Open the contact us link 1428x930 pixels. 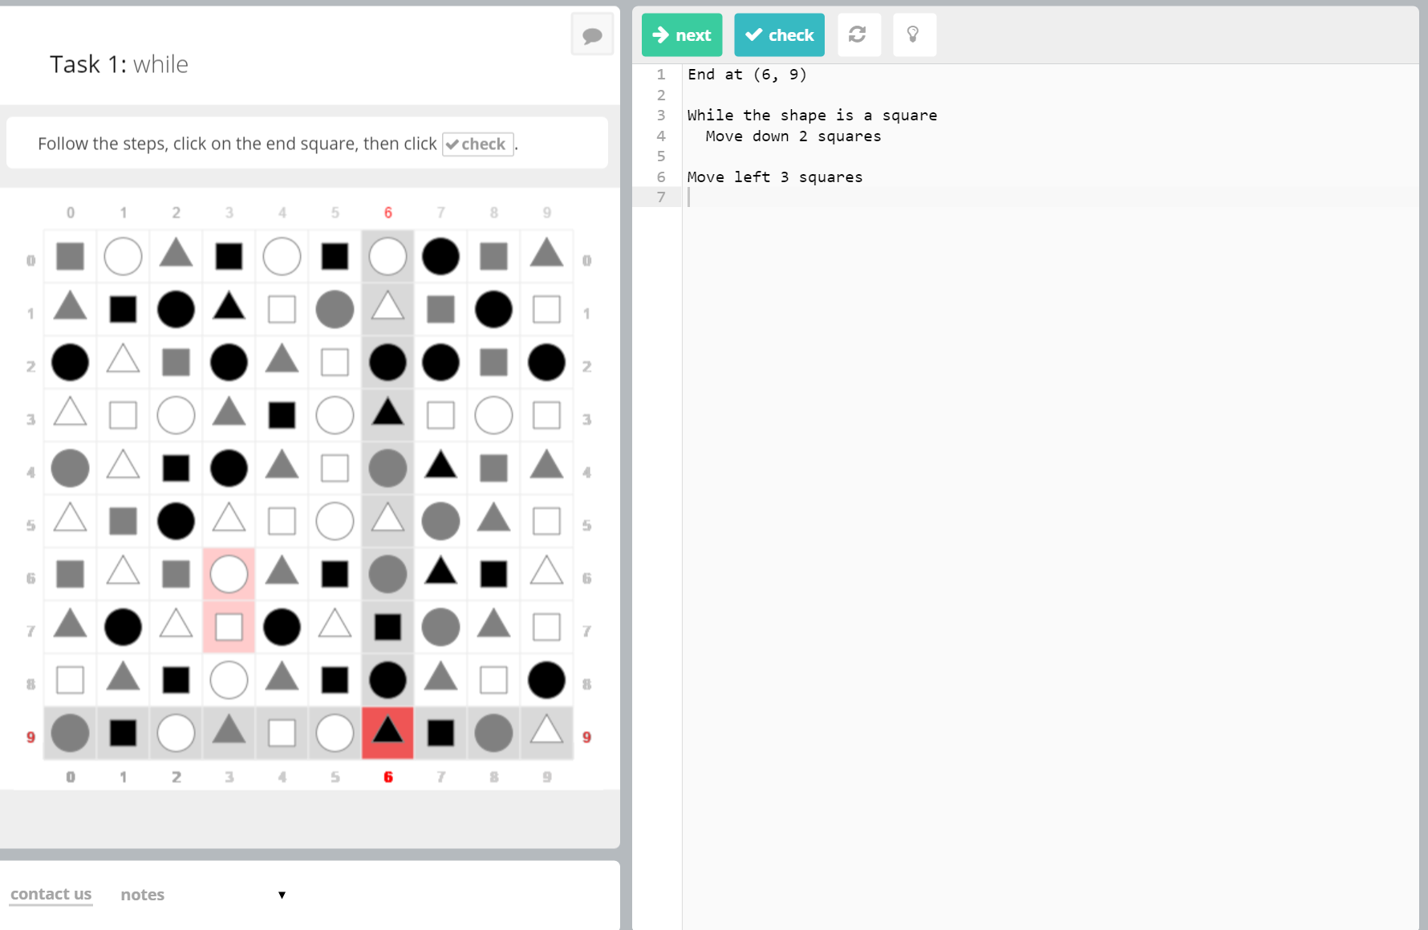[x=51, y=894]
